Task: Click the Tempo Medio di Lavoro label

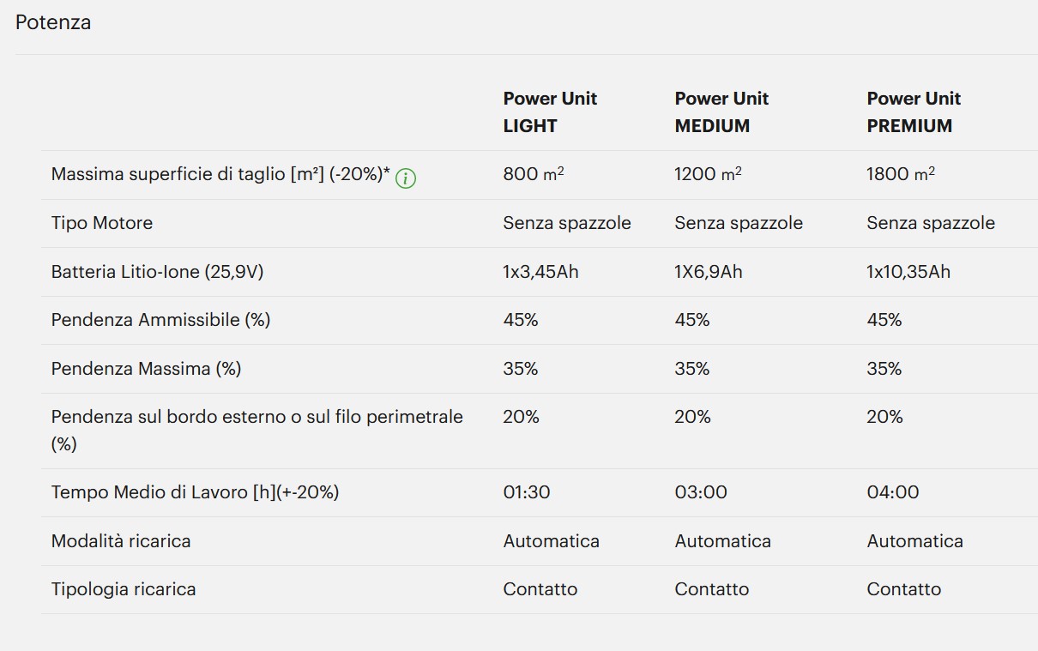Action: pos(195,492)
